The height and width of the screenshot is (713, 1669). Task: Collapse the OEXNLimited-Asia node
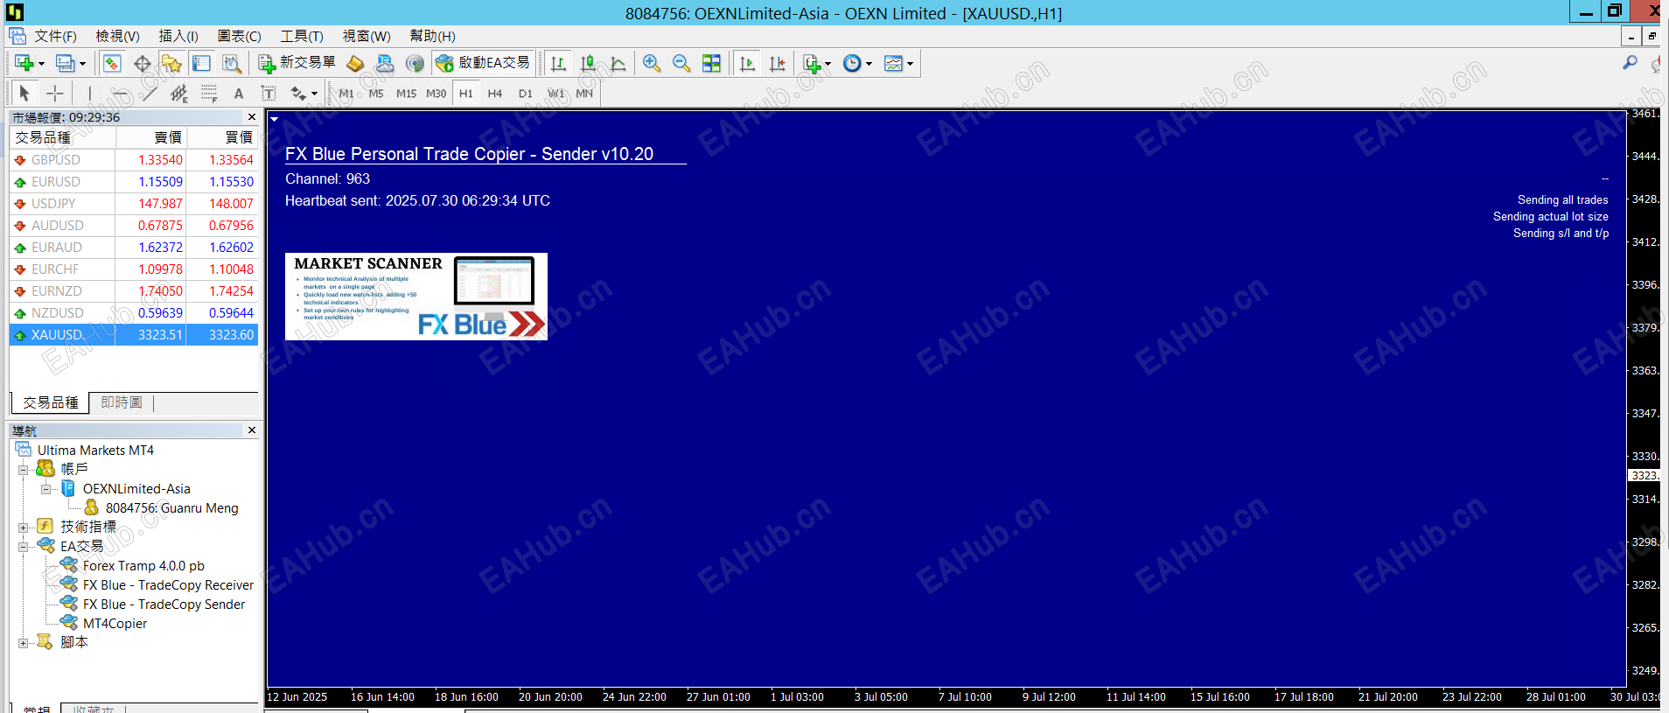pos(46,489)
